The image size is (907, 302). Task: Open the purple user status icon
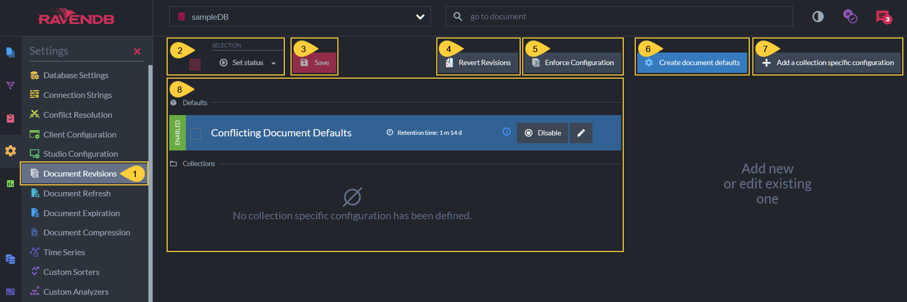[850, 17]
